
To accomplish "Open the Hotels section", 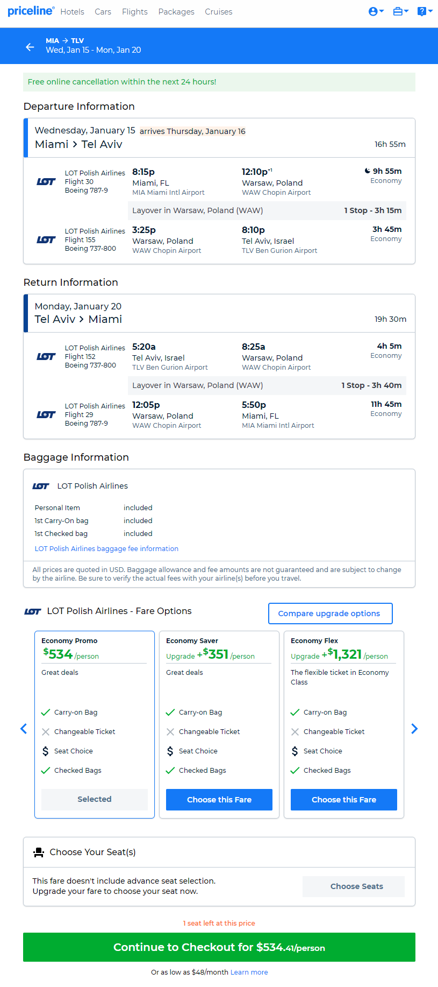I will (72, 12).
